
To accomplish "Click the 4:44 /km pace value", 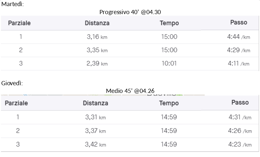I will 238,37.
